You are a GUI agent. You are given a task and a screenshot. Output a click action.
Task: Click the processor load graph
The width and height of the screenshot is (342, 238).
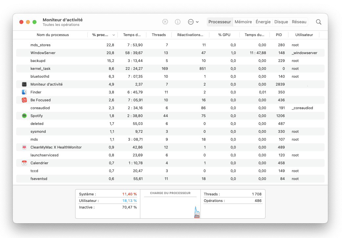tap(170, 207)
